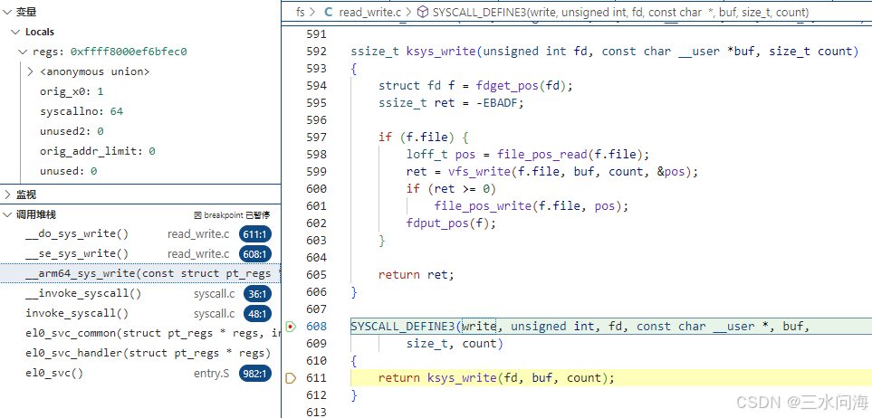Click the 48:1 line badge
Screen dimensions: 872x418
pos(258,313)
